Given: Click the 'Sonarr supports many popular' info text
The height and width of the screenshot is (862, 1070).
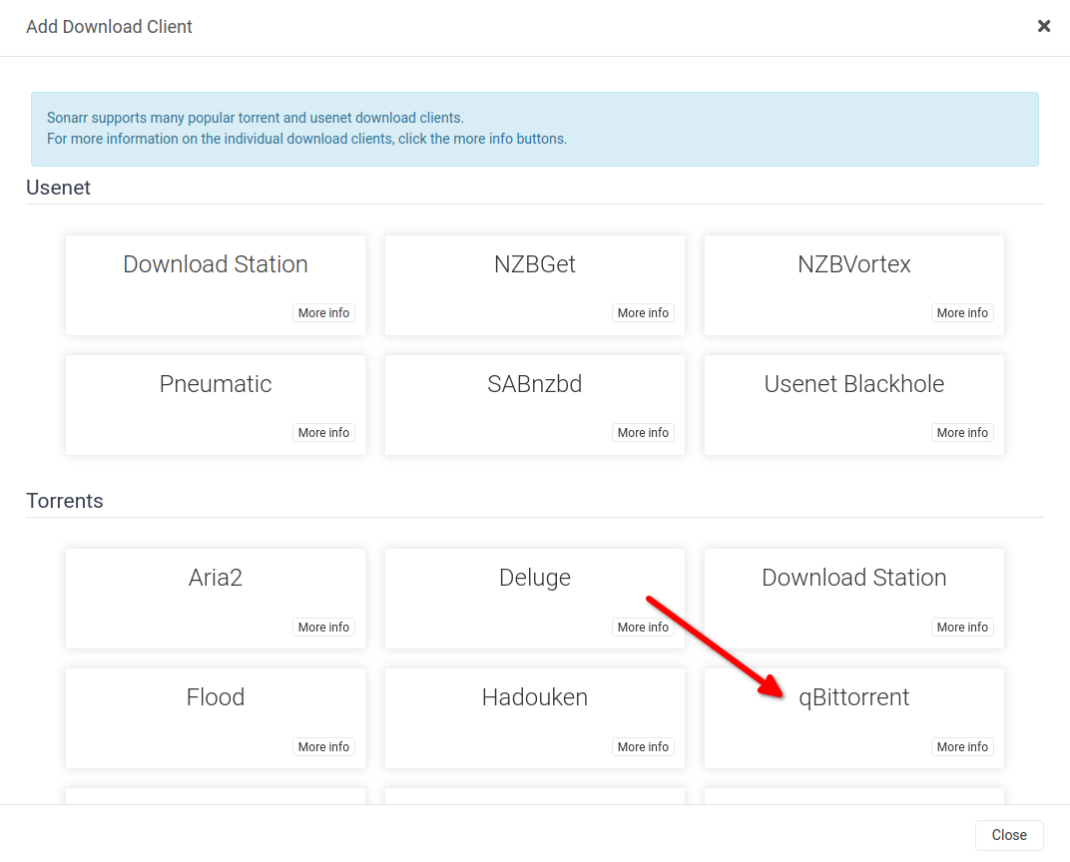Looking at the screenshot, I should (256, 118).
